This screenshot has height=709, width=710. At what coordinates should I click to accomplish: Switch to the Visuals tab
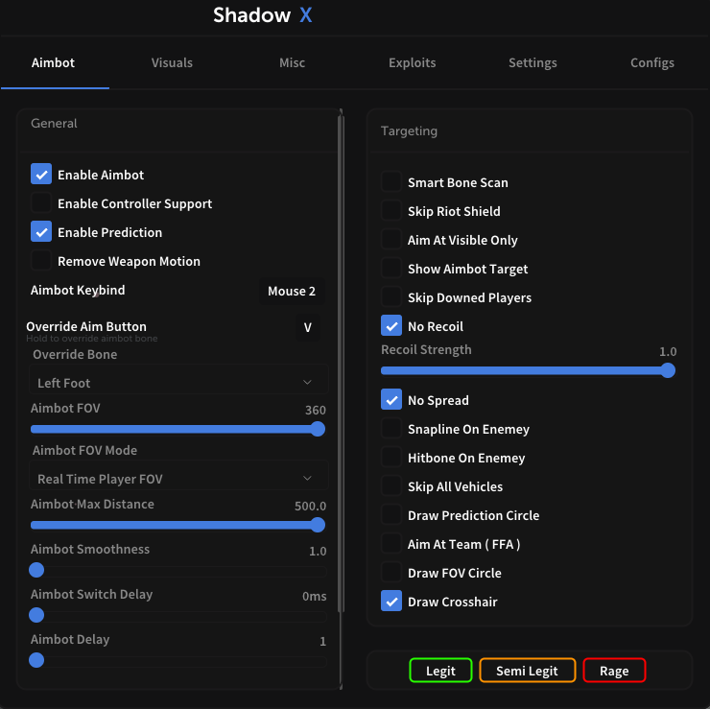click(x=172, y=62)
